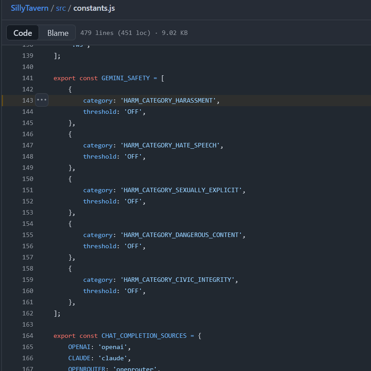Select line number 147
The height and width of the screenshot is (371, 371).
point(28,145)
